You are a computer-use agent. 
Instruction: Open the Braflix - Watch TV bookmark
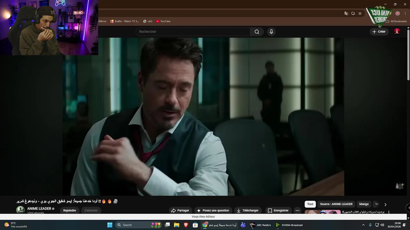[x=125, y=21]
